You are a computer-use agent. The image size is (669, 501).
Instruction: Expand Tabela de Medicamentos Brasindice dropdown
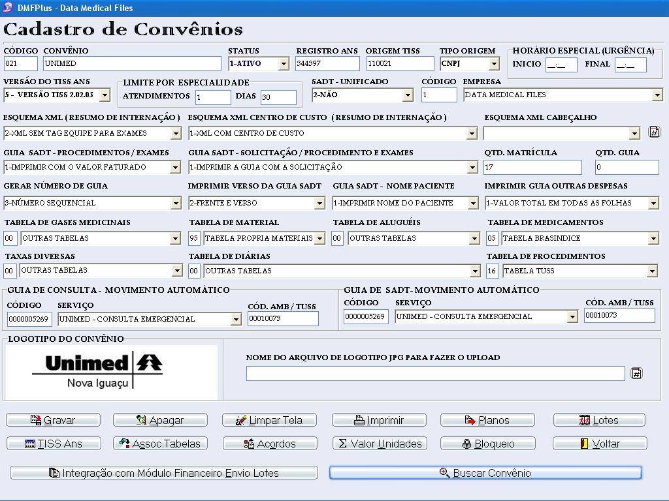(653, 239)
